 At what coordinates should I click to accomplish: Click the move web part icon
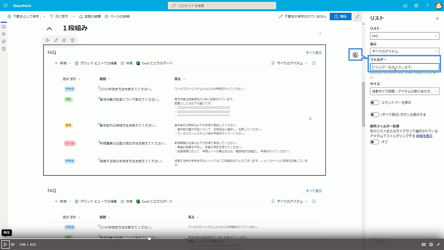[48, 40]
